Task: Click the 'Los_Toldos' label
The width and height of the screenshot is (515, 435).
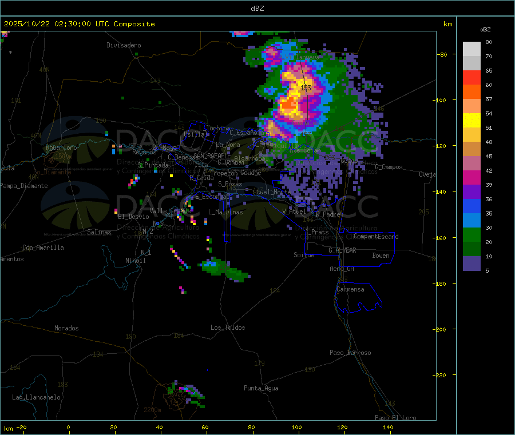Action: point(228,328)
